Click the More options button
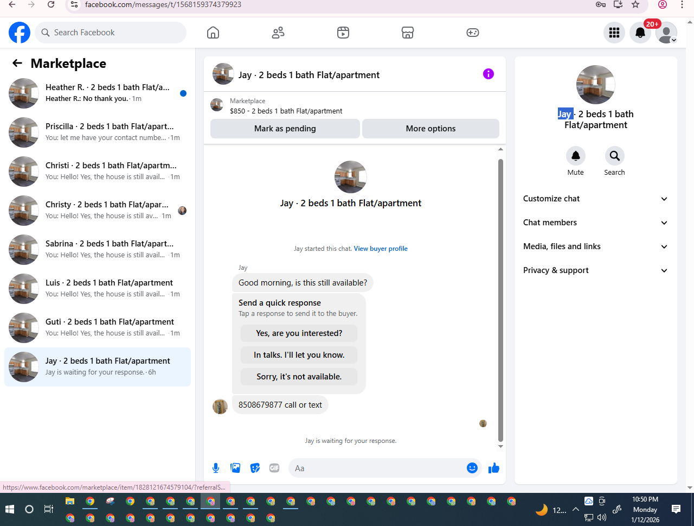Image resolution: width=694 pixels, height=526 pixels. [x=430, y=129]
